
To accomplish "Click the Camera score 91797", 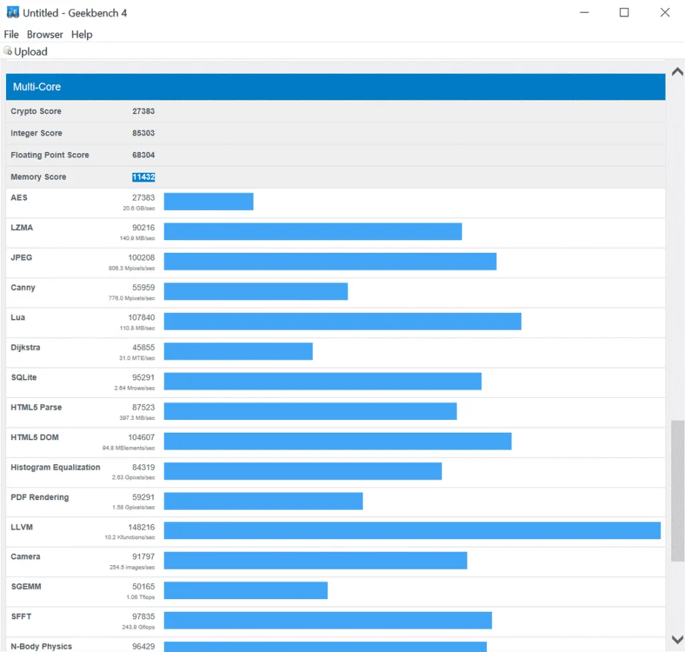I will click(x=143, y=557).
